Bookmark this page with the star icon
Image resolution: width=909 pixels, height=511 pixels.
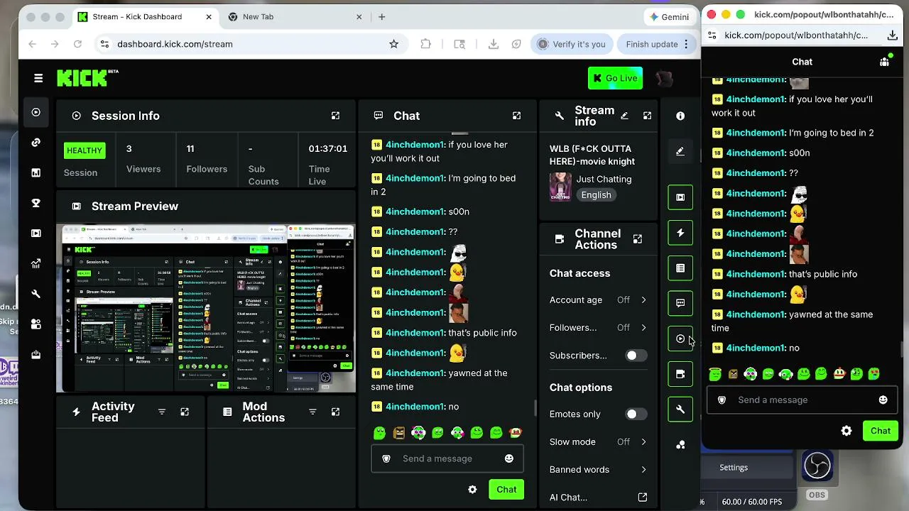(x=394, y=44)
